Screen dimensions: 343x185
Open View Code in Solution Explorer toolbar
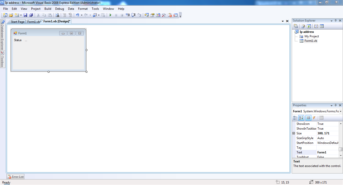click(316, 26)
